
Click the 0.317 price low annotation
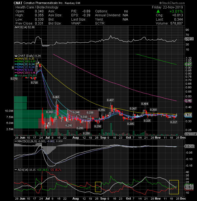point(173,122)
